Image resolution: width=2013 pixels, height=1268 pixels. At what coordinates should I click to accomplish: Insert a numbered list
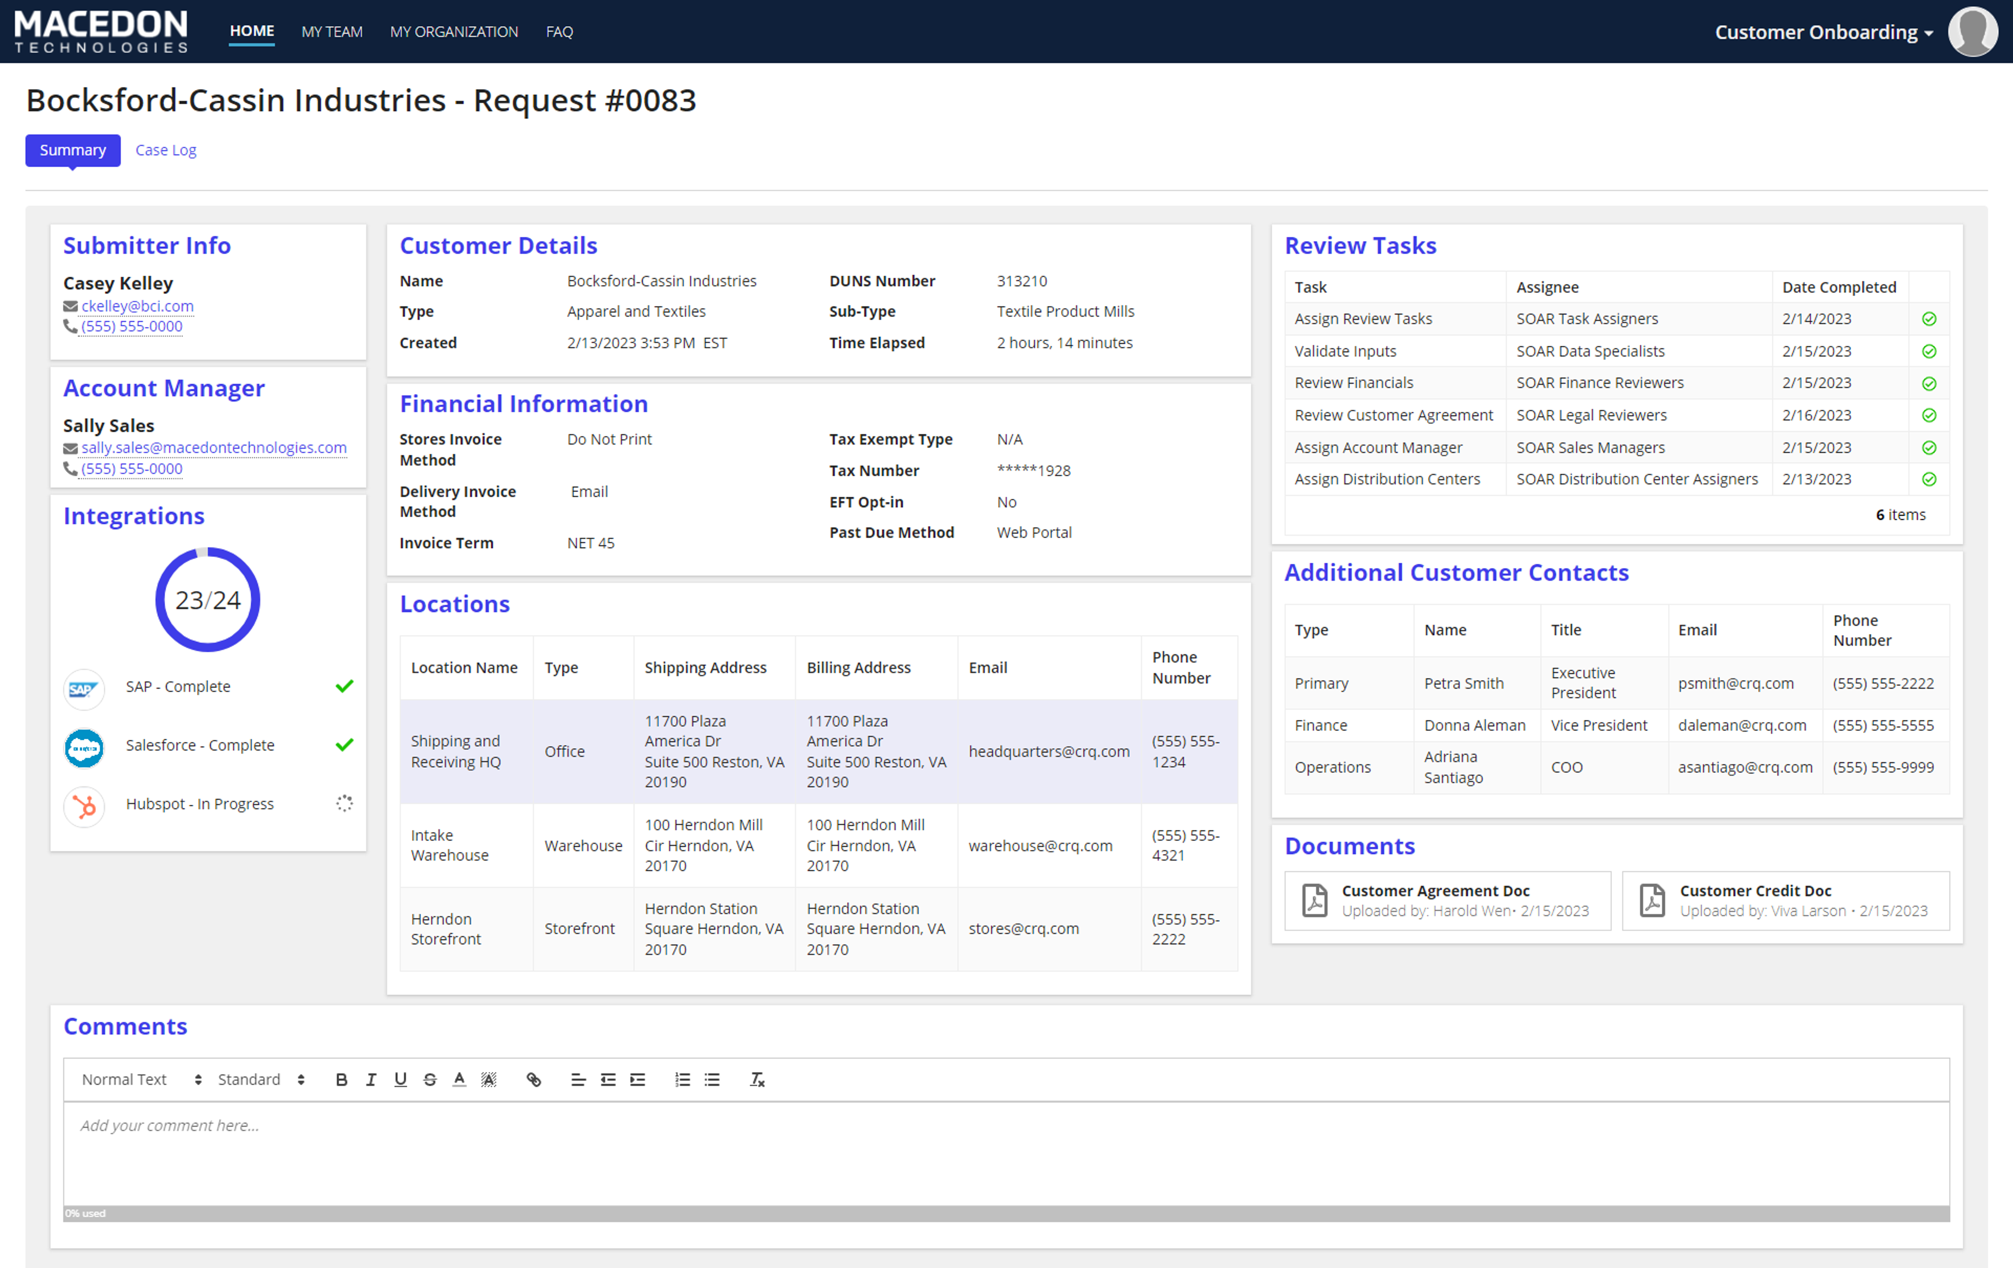tap(682, 1079)
